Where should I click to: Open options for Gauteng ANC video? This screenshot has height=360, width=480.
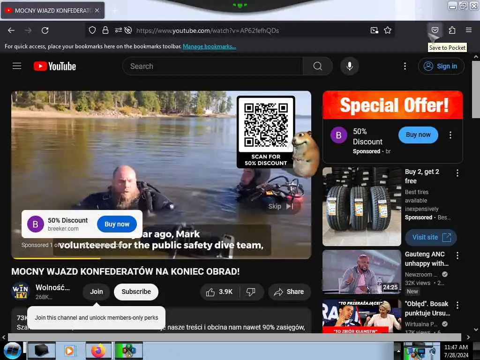click(457, 255)
